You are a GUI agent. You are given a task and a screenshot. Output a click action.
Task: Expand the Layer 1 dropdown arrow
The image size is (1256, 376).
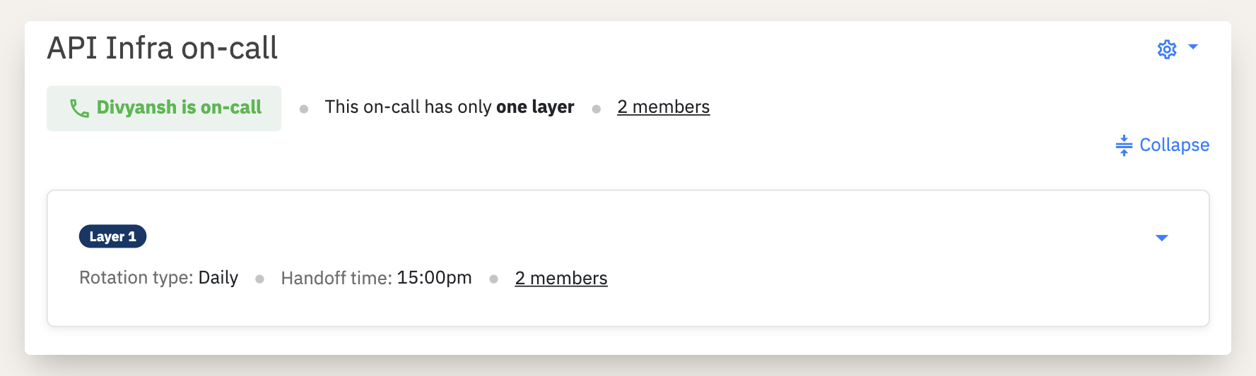click(x=1161, y=238)
